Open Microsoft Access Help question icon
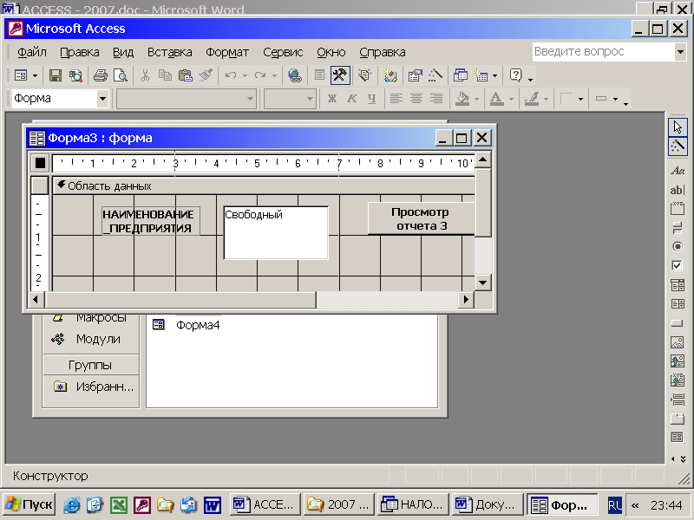Image resolution: width=694 pixels, height=520 pixels. [515, 75]
